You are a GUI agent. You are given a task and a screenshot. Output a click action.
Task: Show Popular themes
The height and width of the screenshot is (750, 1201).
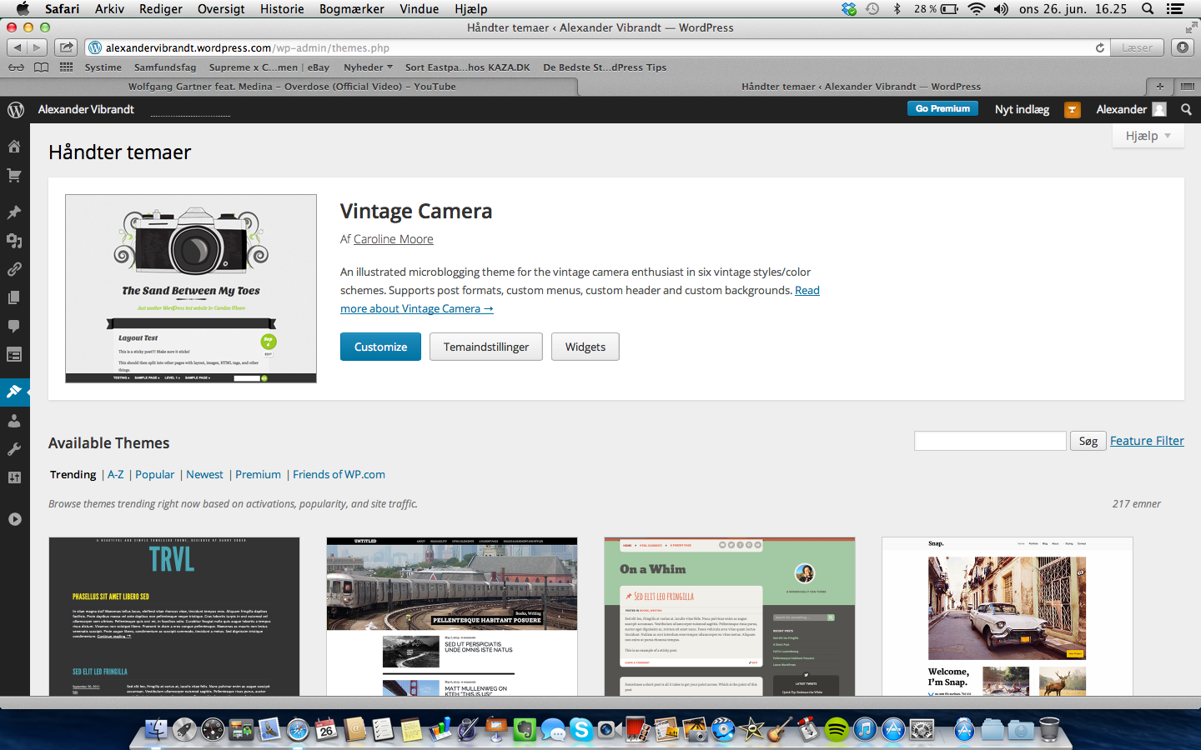(155, 474)
